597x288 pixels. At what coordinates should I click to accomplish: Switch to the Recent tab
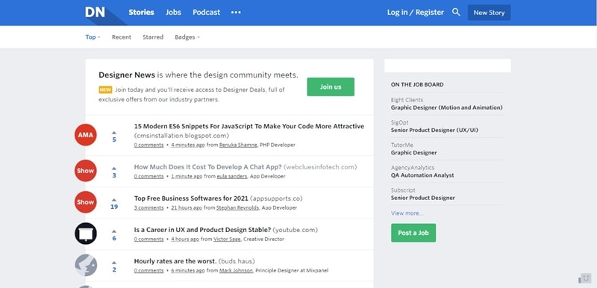coord(122,37)
